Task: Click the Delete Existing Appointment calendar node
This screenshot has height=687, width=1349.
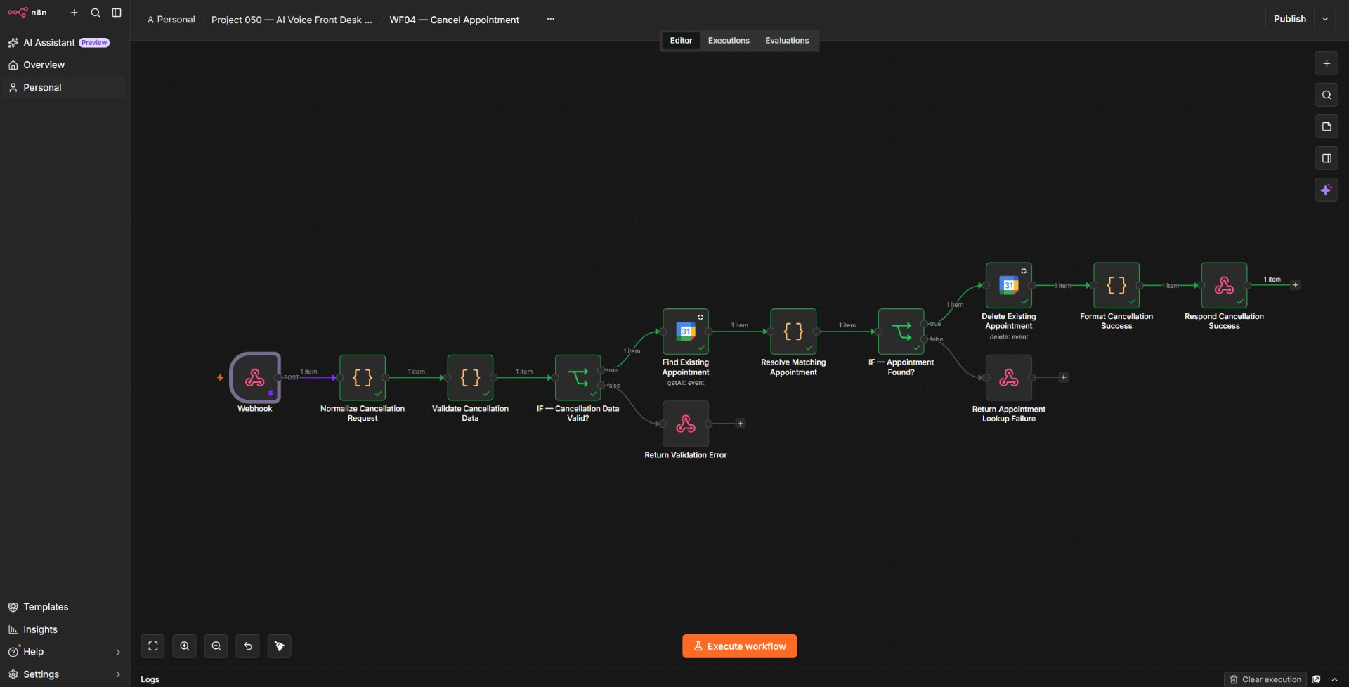Action: point(1009,285)
